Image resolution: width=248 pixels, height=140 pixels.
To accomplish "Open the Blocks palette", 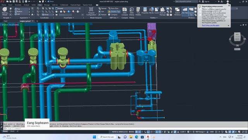I will click(x=152, y=10).
